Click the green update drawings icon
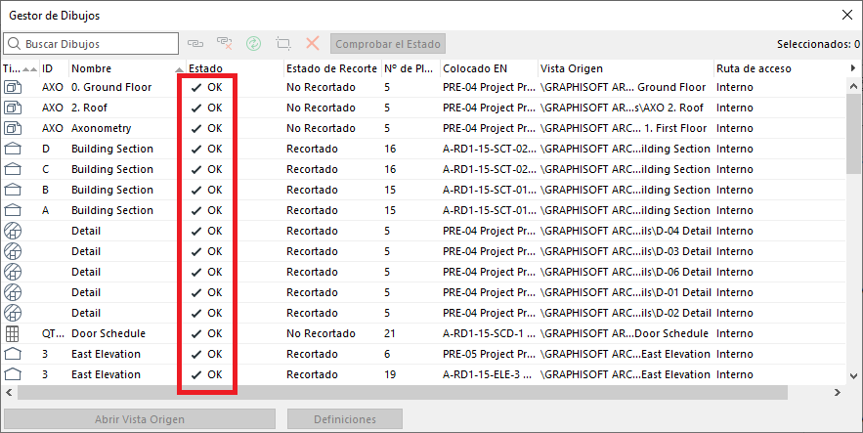The height and width of the screenshot is (433, 863). point(254,44)
